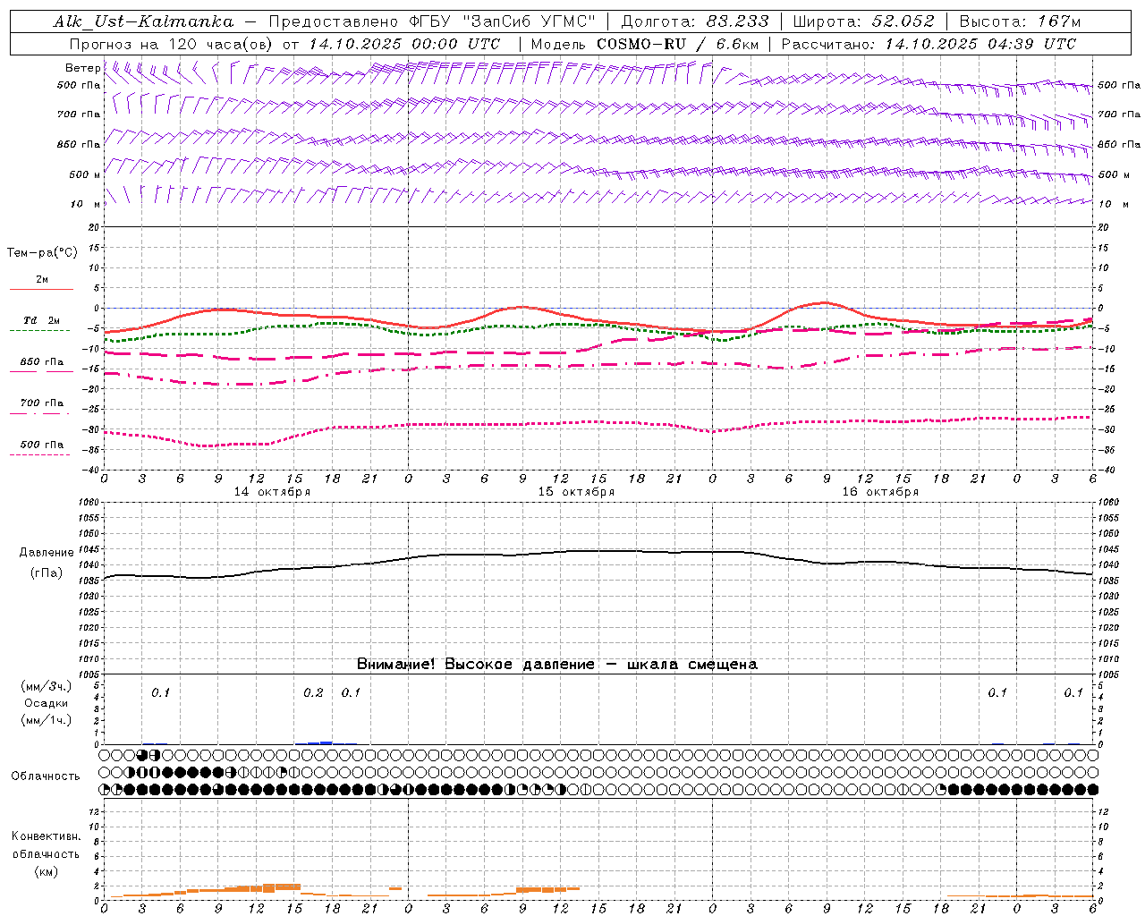Screen dimensions: 1145x916
Task: Click the red temperature peak on 16 октября
Action: click(825, 302)
